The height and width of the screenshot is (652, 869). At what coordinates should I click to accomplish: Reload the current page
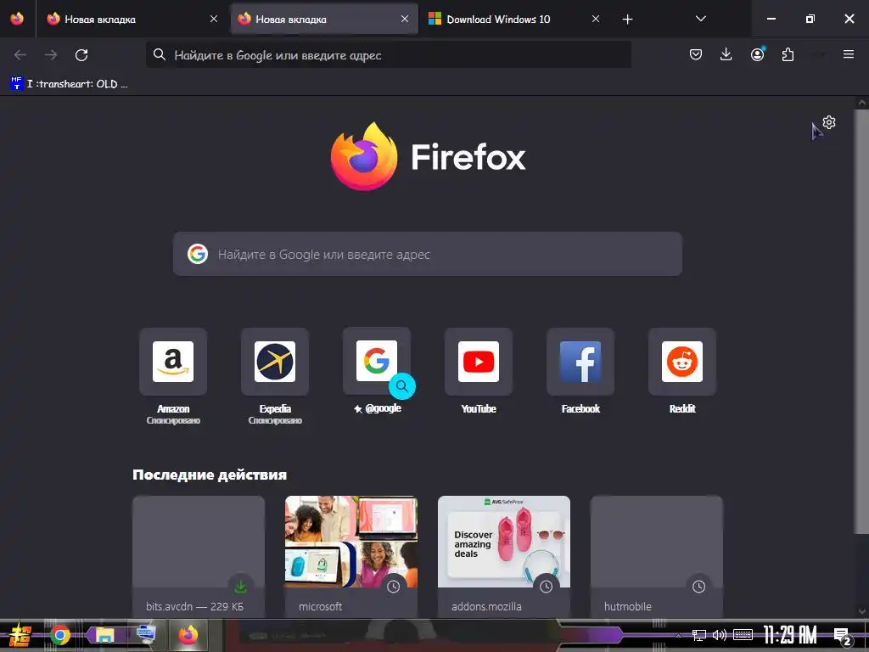pos(81,55)
